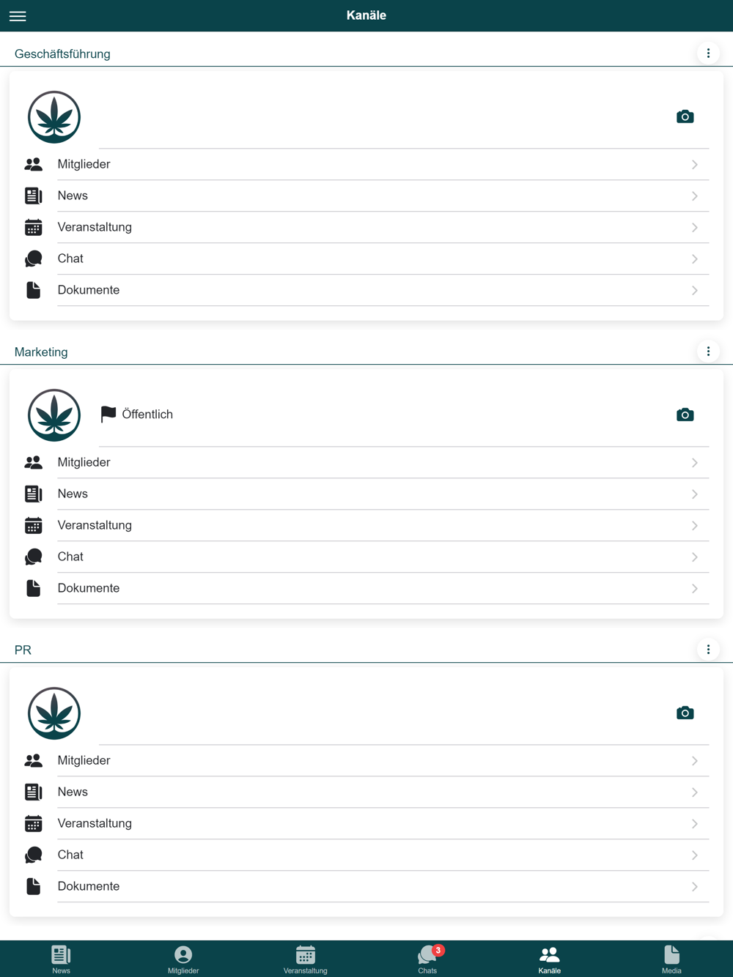This screenshot has width=733, height=977.
Task: Switch to the Chats tab with badge
Action: (x=427, y=959)
